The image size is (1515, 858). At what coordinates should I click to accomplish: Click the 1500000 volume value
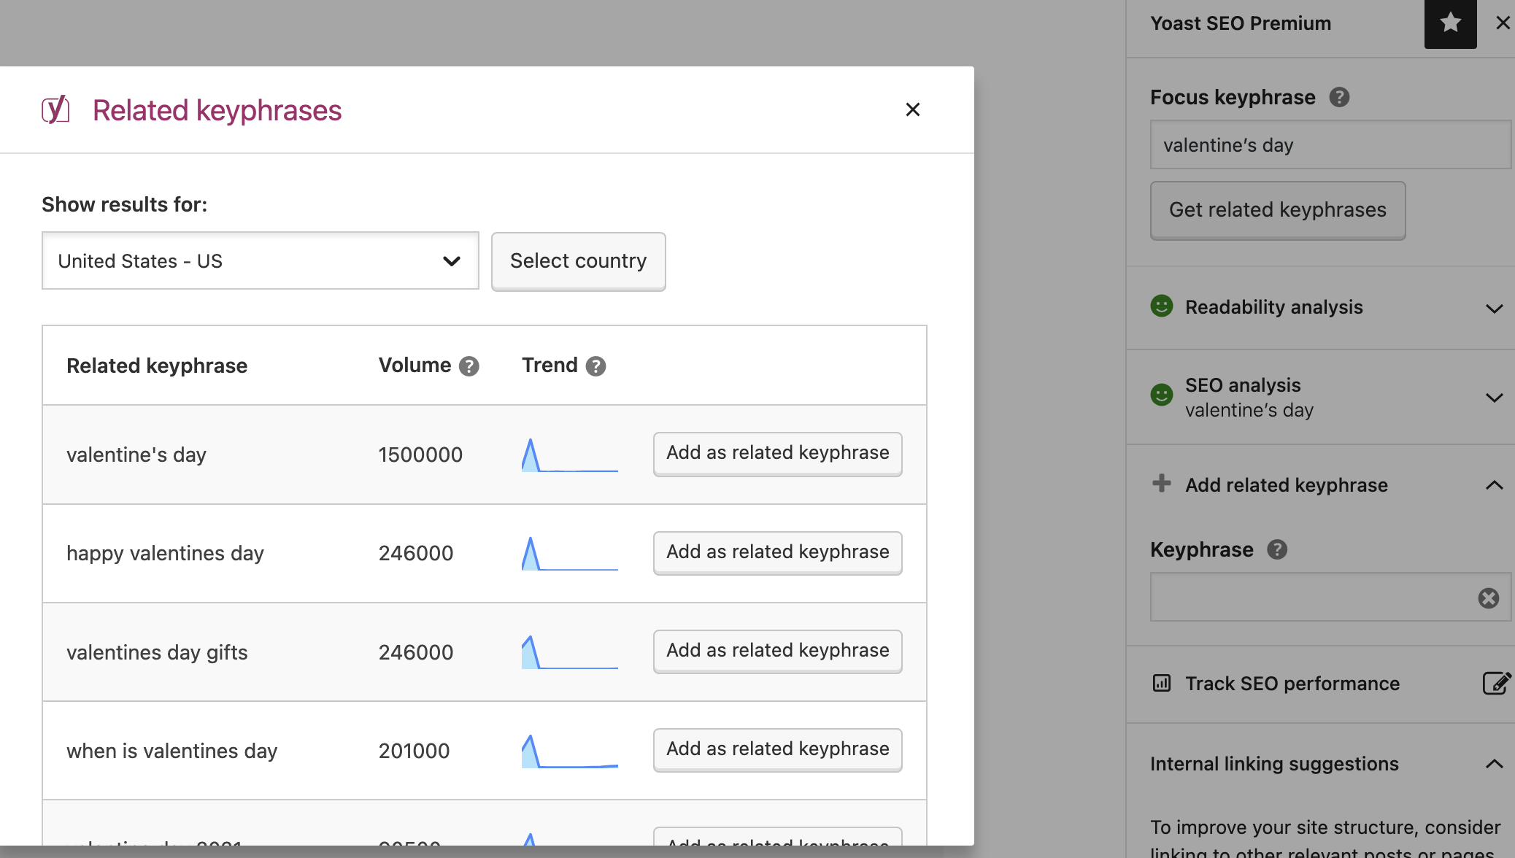click(x=420, y=455)
